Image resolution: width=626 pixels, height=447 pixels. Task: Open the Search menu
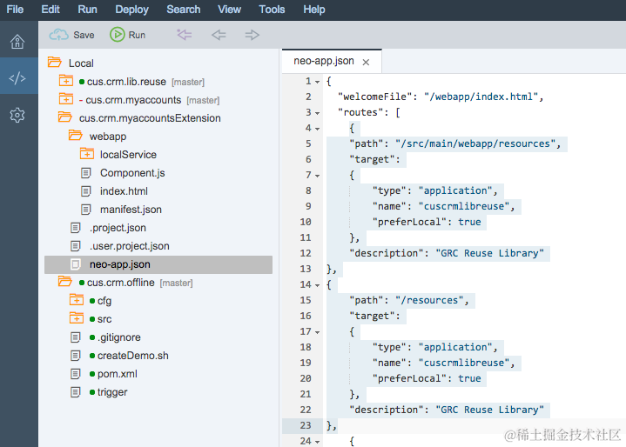[183, 10]
